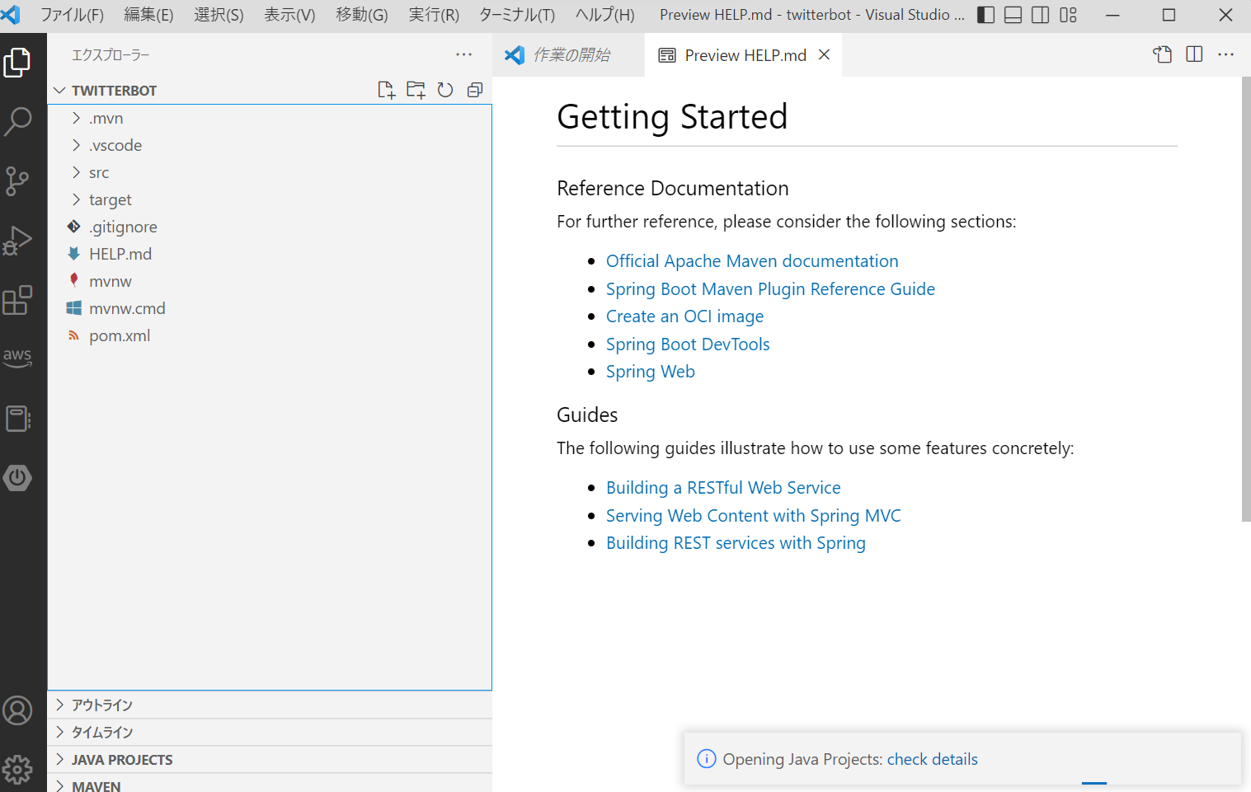The image size is (1251, 792).
Task: Open the 選択(S) menu
Action: tap(219, 15)
